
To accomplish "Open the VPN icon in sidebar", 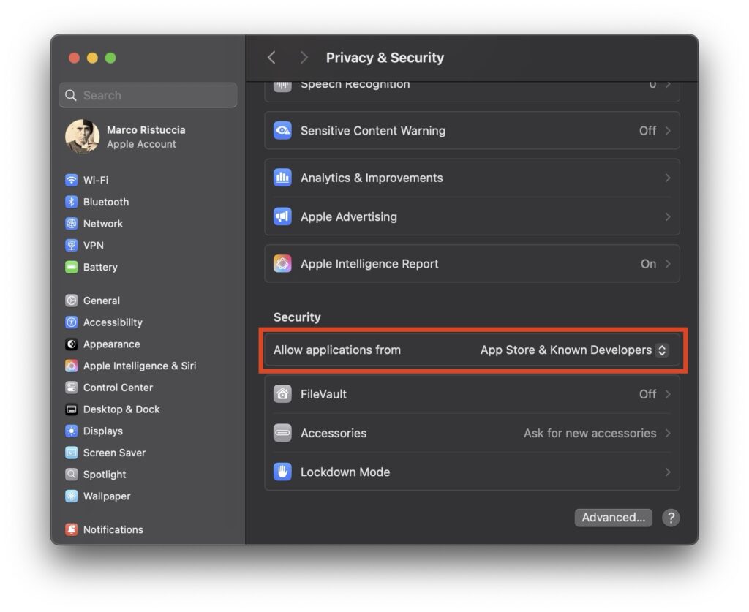I will point(71,246).
